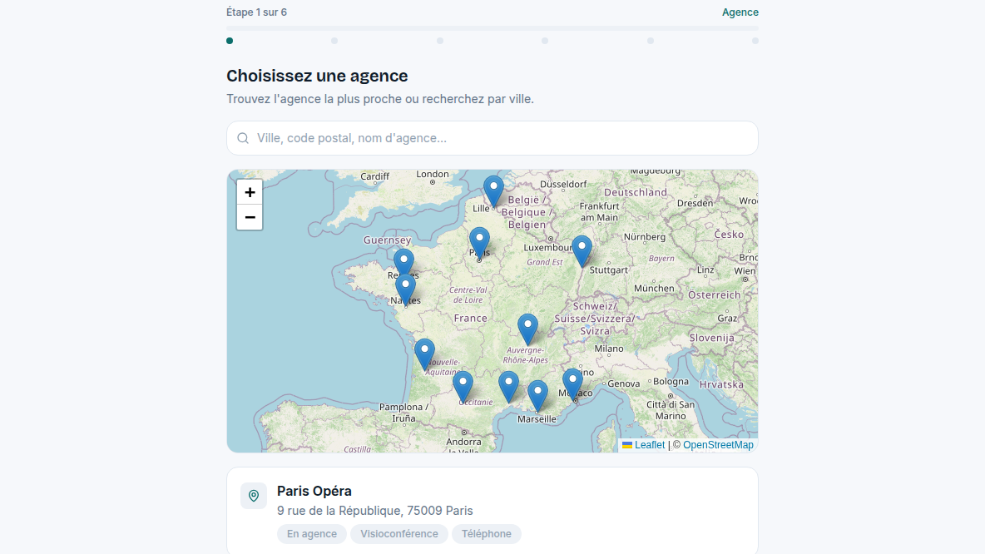The width and height of the screenshot is (985, 554).
Task: Select the marker between Occitanie and Marseille markers
Action: coord(509,387)
